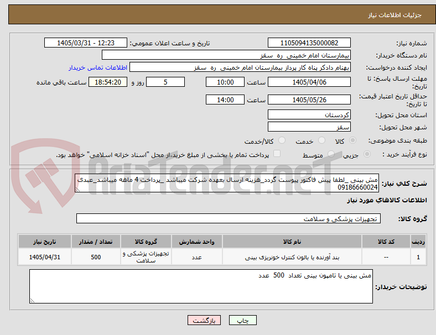The height and width of the screenshot is (335, 436).
Task: Click the ردیف column header
Action: click(x=418, y=242)
